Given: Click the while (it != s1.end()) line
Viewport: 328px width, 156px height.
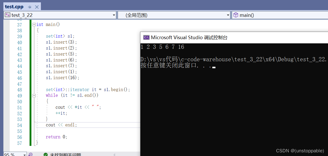Looking at the screenshot, I should 72,95.
